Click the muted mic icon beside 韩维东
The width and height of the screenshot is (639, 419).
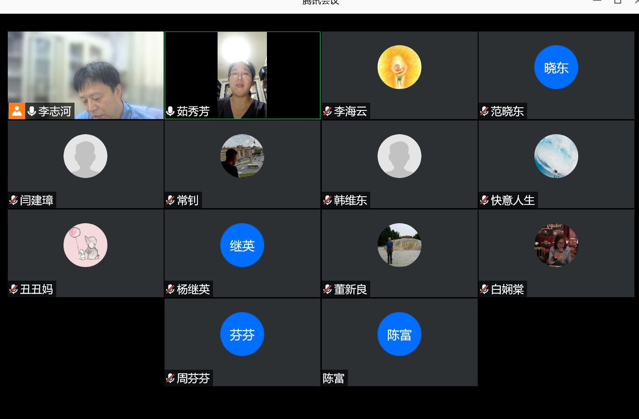pyautogui.click(x=328, y=200)
